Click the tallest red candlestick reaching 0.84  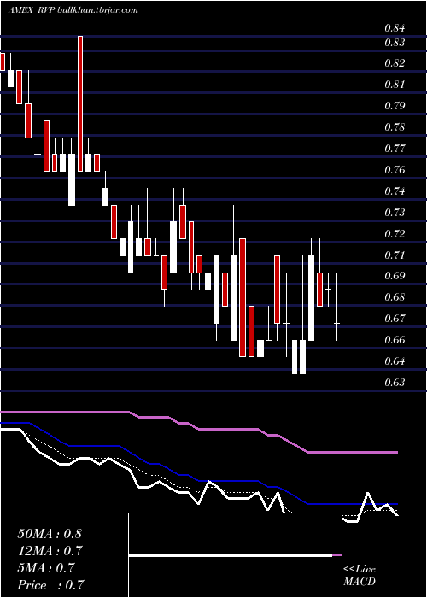(80, 103)
